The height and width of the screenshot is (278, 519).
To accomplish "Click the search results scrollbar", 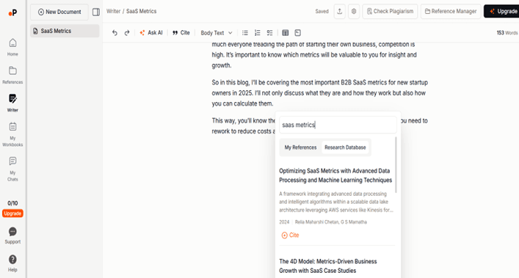I will pyautogui.click(x=396, y=165).
